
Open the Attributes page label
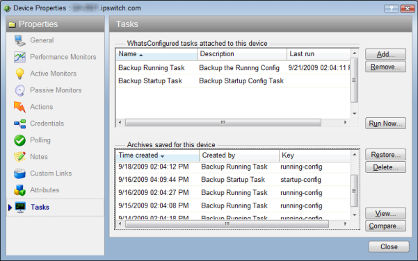click(45, 190)
